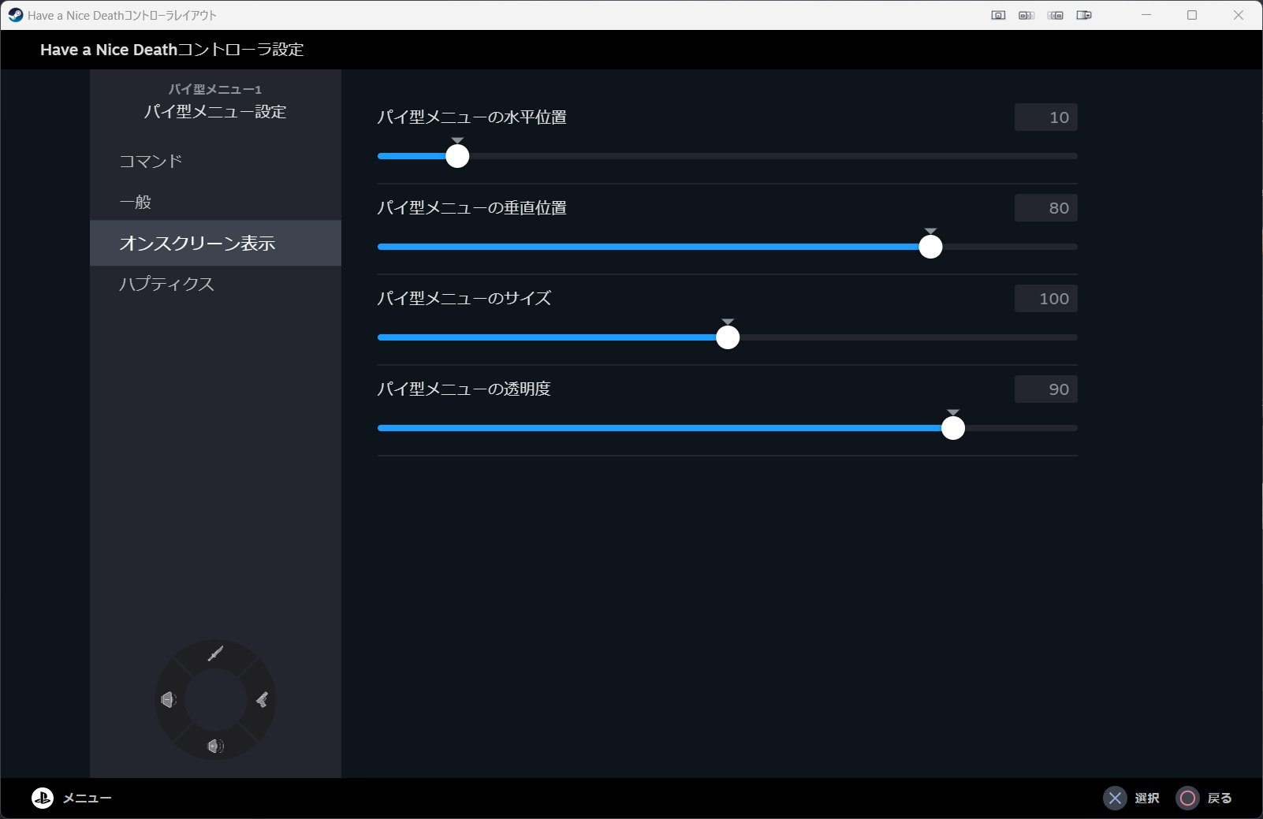The height and width of the screenshot is (819, 1263).
Task: Click the メニュー label in the footer
Action: point(88,798)
